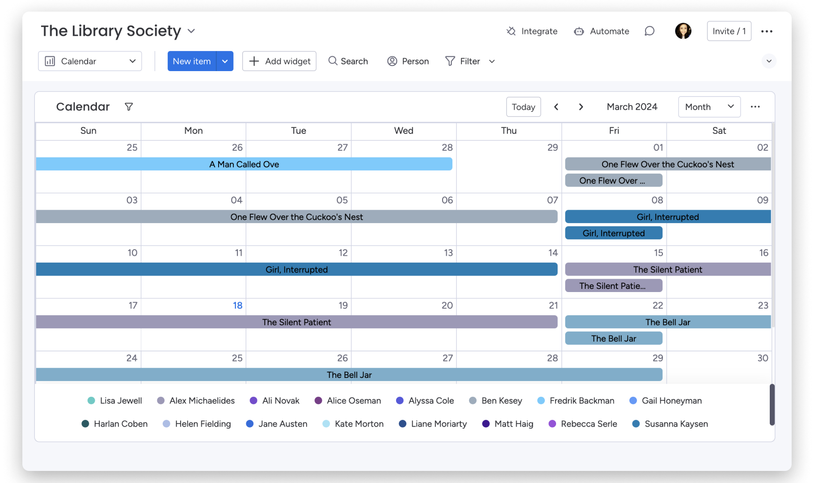Click Matt Haig legend entry
Screen dimensions: 814x483
pos(507,424)
